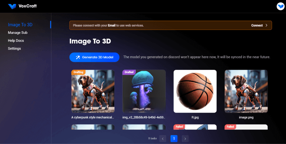The width and height of the screenshot is (286, 144).
Task: Open the image.png robot dog thumbnail
Action: pos(246,91)
